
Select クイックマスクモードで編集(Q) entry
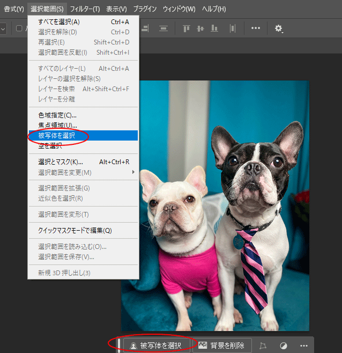click(x=75, y=230)
